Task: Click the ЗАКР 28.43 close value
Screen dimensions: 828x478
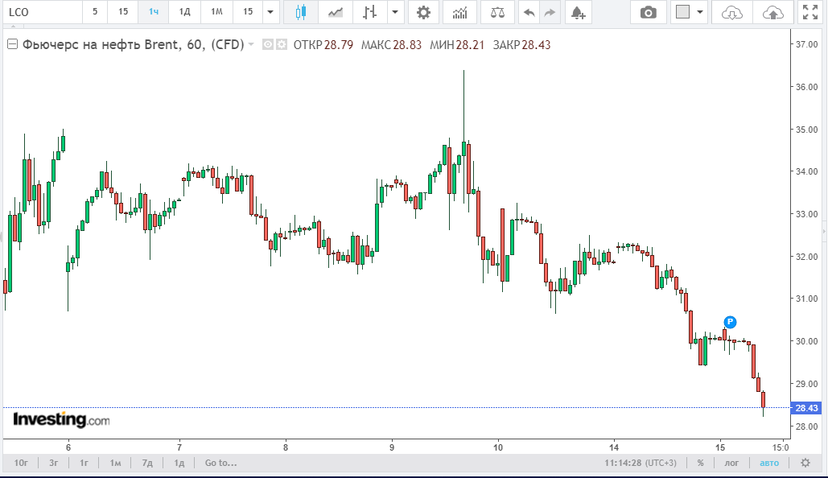Action: [521, 45]
